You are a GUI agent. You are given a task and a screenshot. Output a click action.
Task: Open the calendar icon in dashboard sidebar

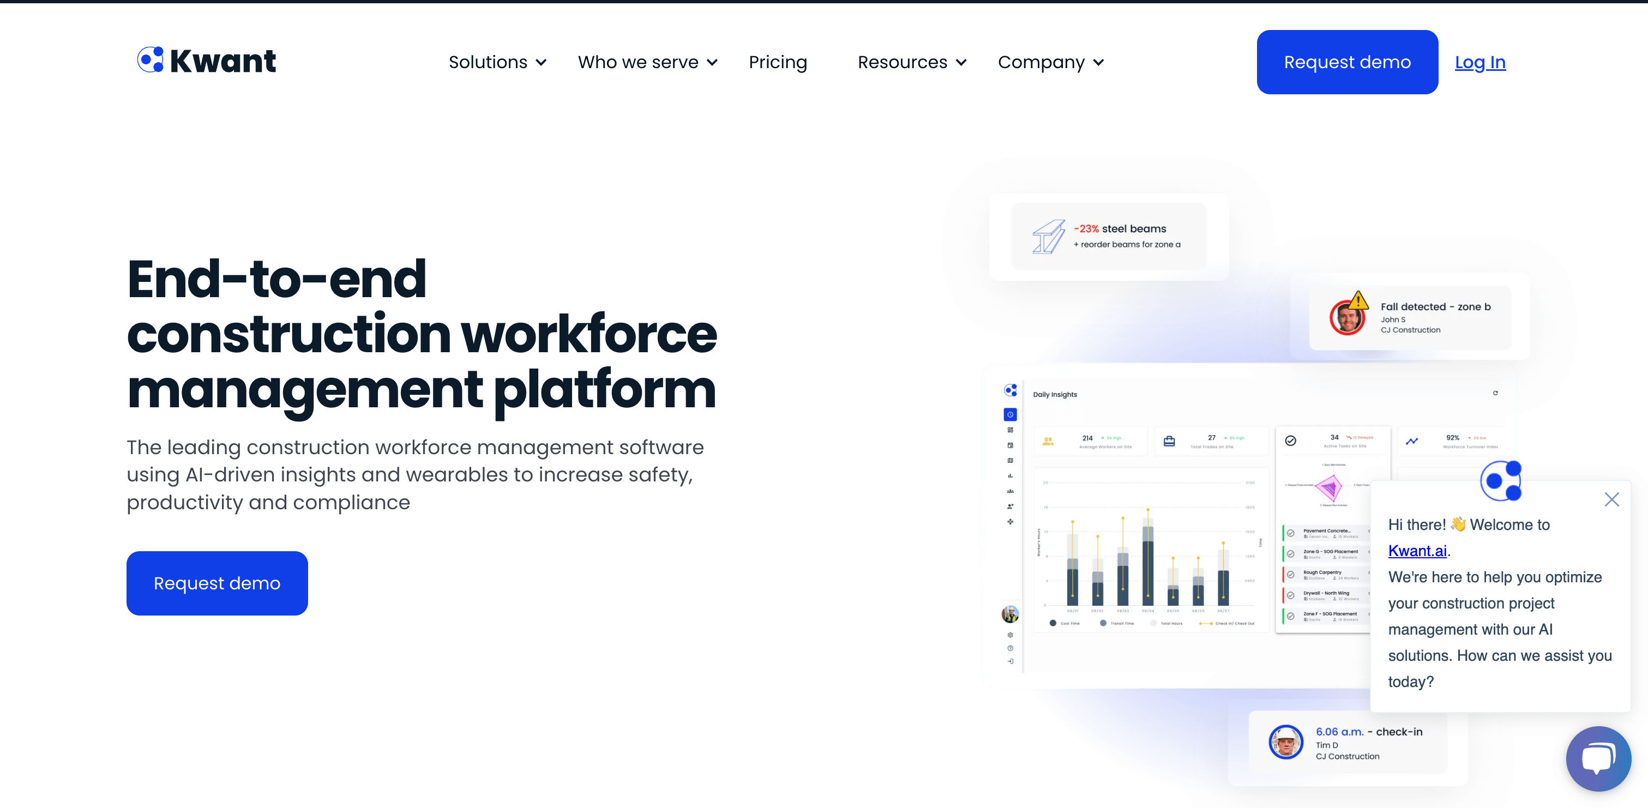point(1010,445)
